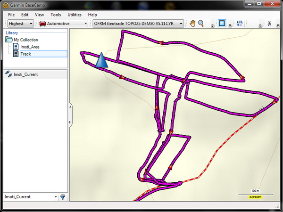
Task: Select the Hand pan tool
Action: 192,24
